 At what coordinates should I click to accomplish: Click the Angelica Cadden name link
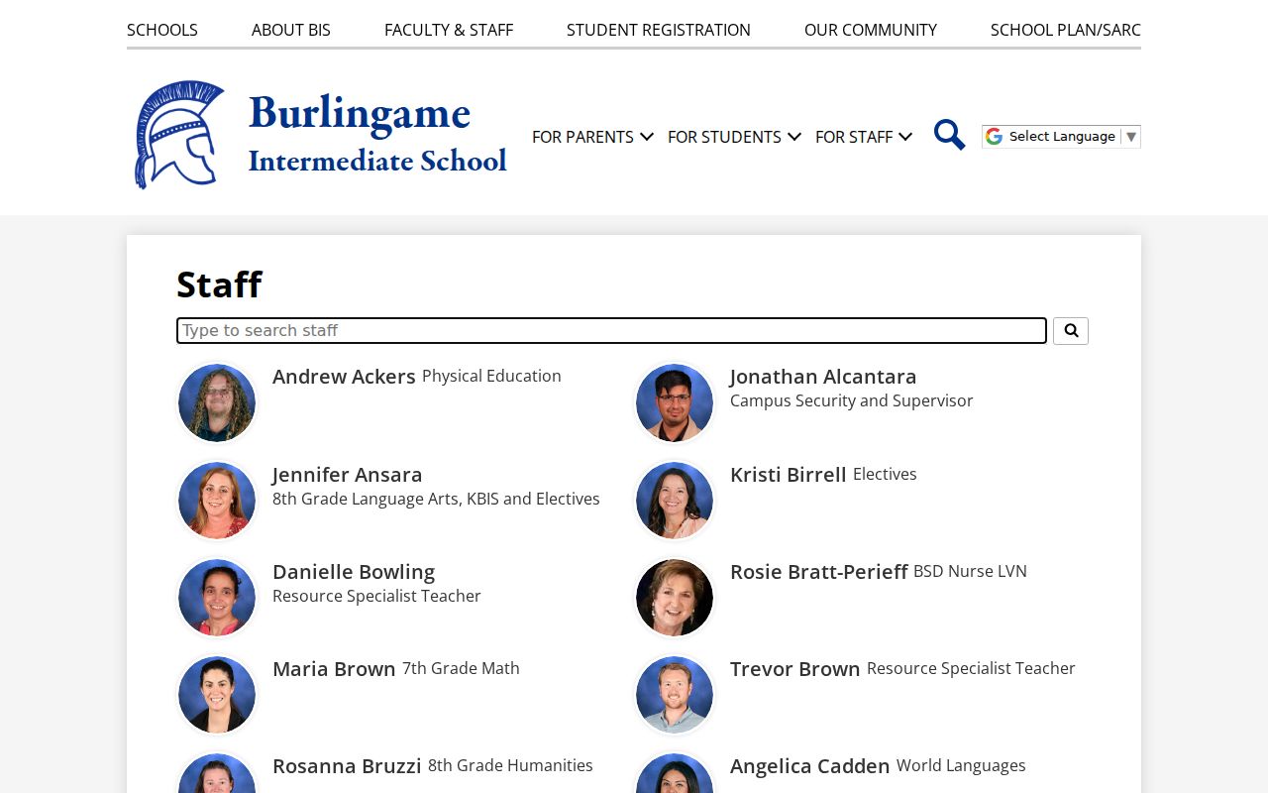810,766
